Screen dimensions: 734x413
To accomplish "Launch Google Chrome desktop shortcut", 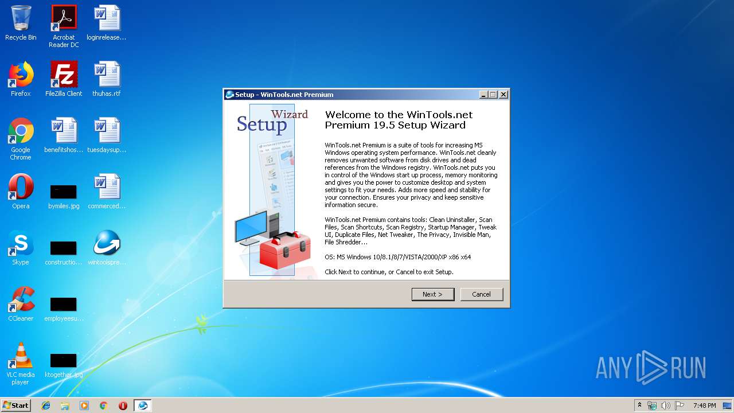I will click(x=21, y=139).
